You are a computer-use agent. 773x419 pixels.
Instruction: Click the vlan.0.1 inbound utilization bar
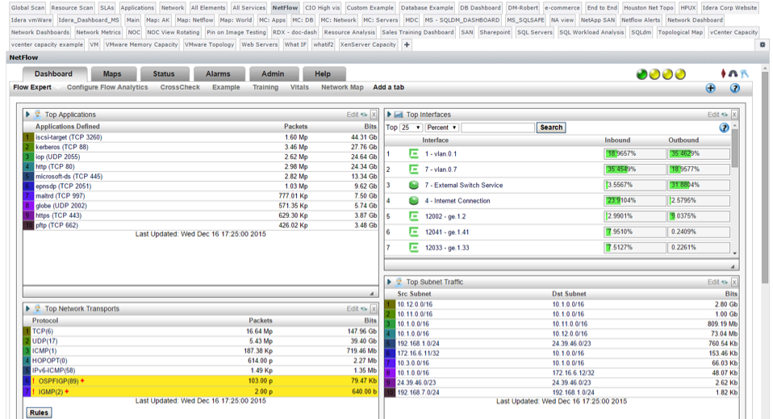635,154
